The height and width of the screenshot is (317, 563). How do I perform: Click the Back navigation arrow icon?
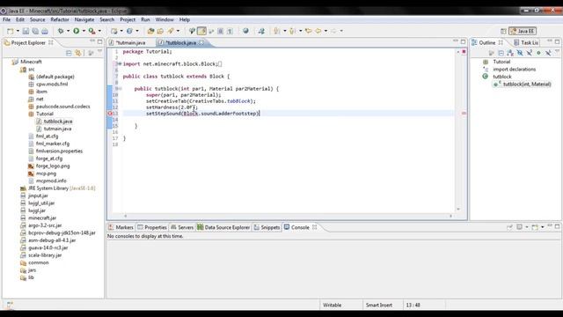(318, 32)
